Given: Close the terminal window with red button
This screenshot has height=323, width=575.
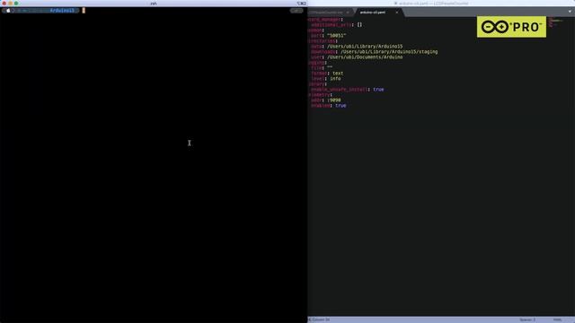Looking at the screenshot, I should coord(4,4).
